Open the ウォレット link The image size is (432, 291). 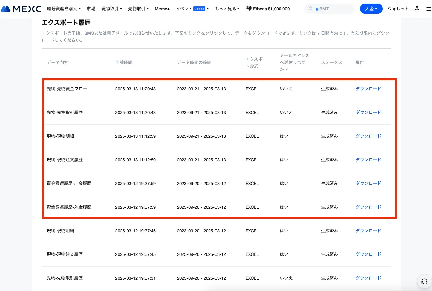[398, 9]
